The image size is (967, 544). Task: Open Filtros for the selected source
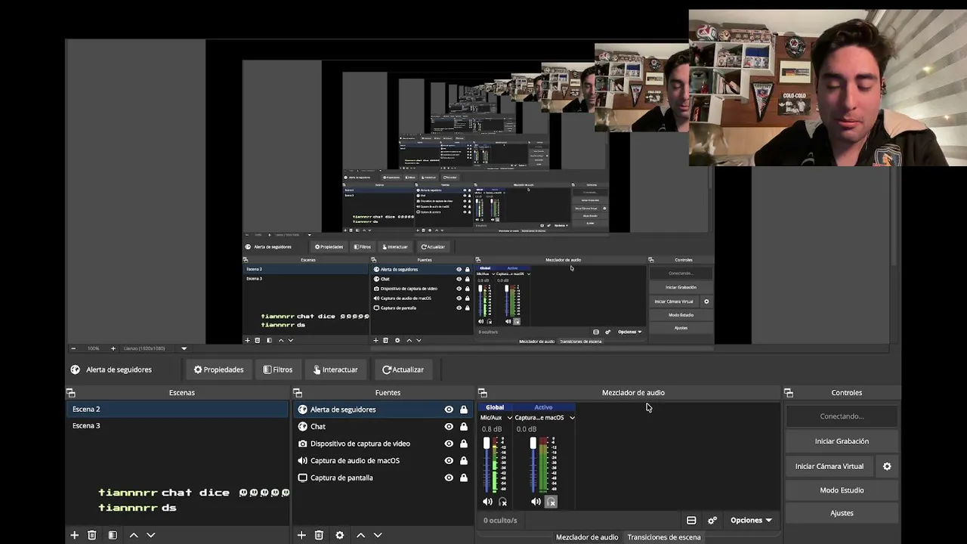(x=278, y=369)
